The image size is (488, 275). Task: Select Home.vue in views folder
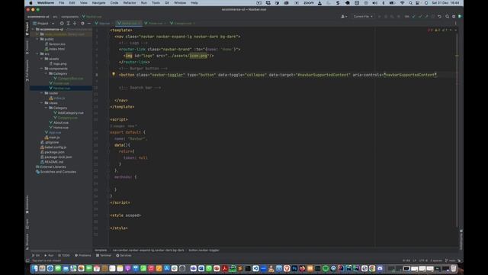pos(61,128)
